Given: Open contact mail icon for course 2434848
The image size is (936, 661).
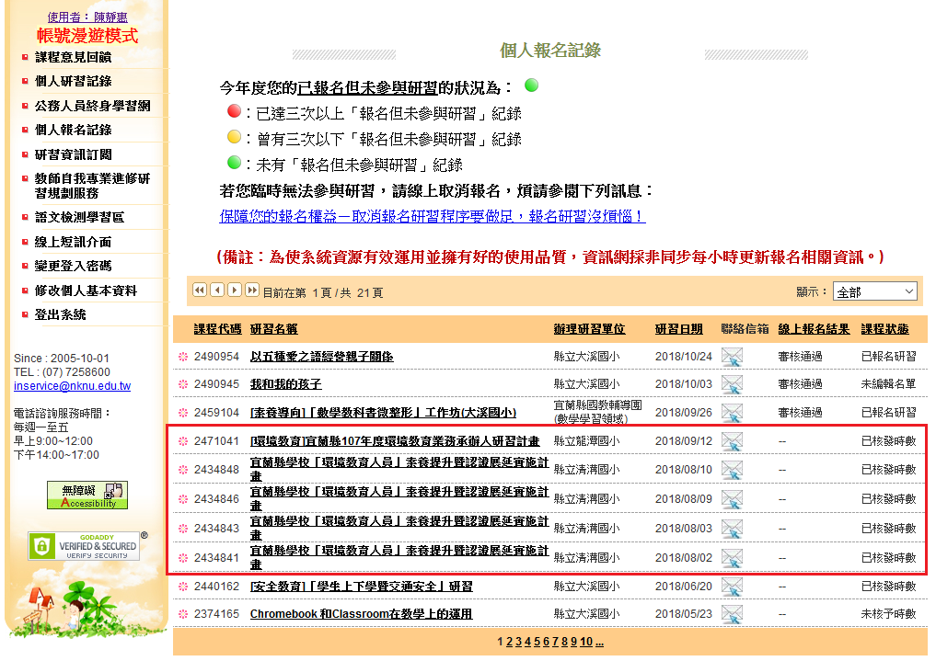Looking at the screenshot, I should [732, 470].
